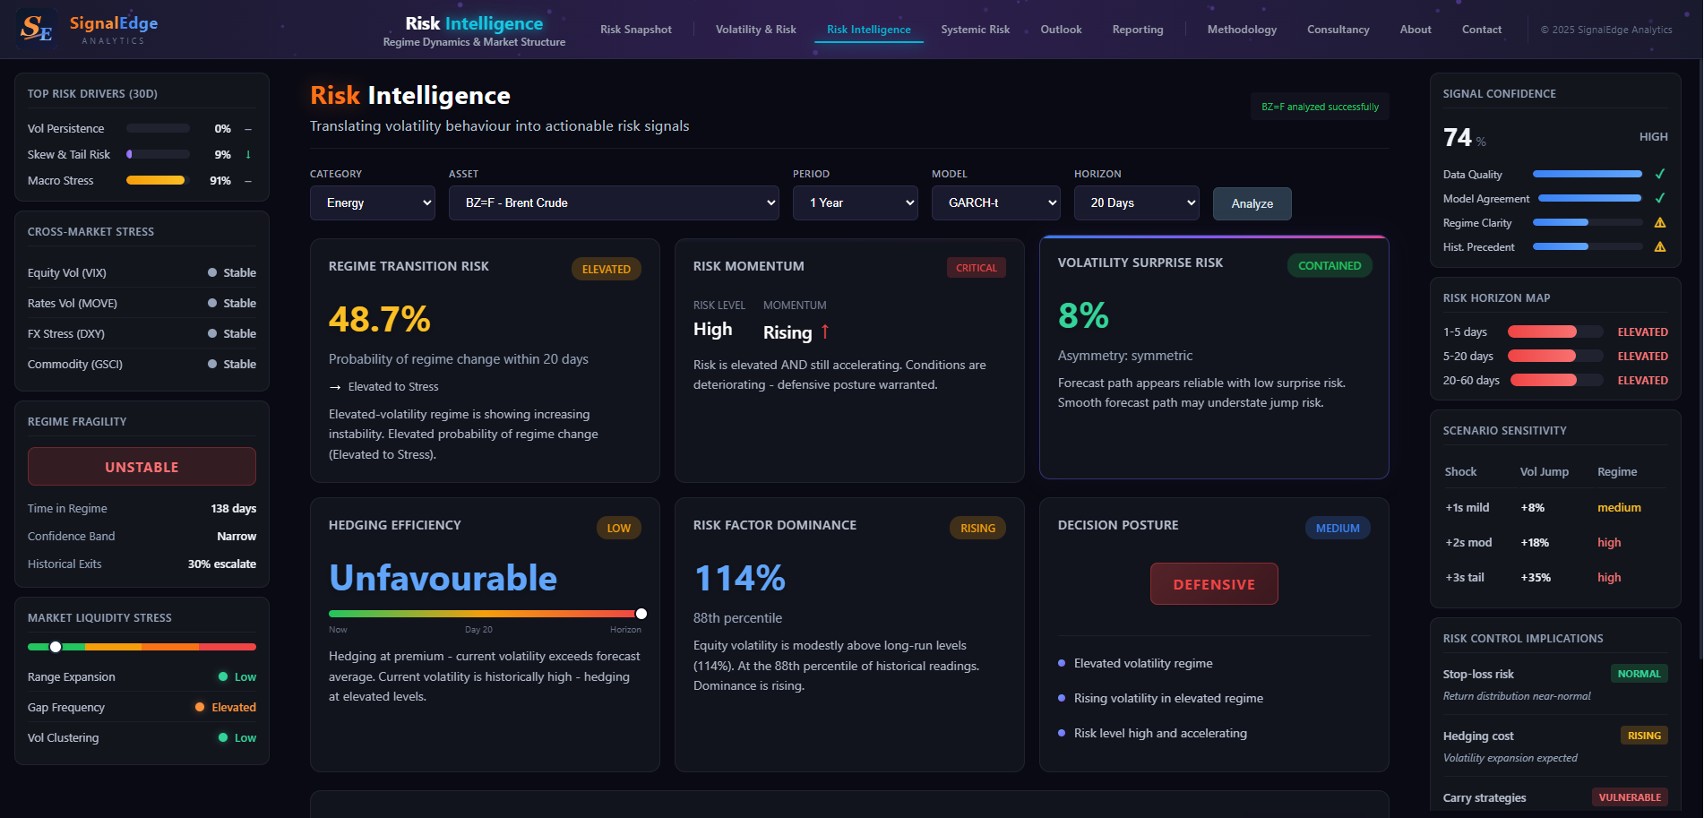Click the SignalEdge SE logo icon
1704x818 pixels.
36,29
